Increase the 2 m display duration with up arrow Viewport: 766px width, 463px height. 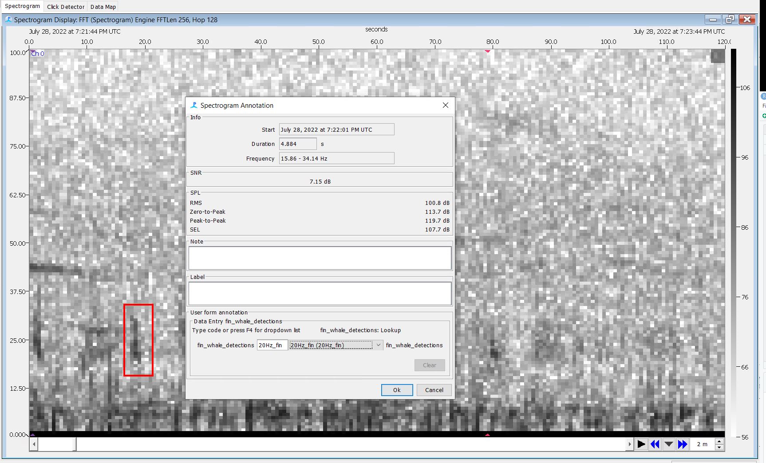tap(719, 441)
